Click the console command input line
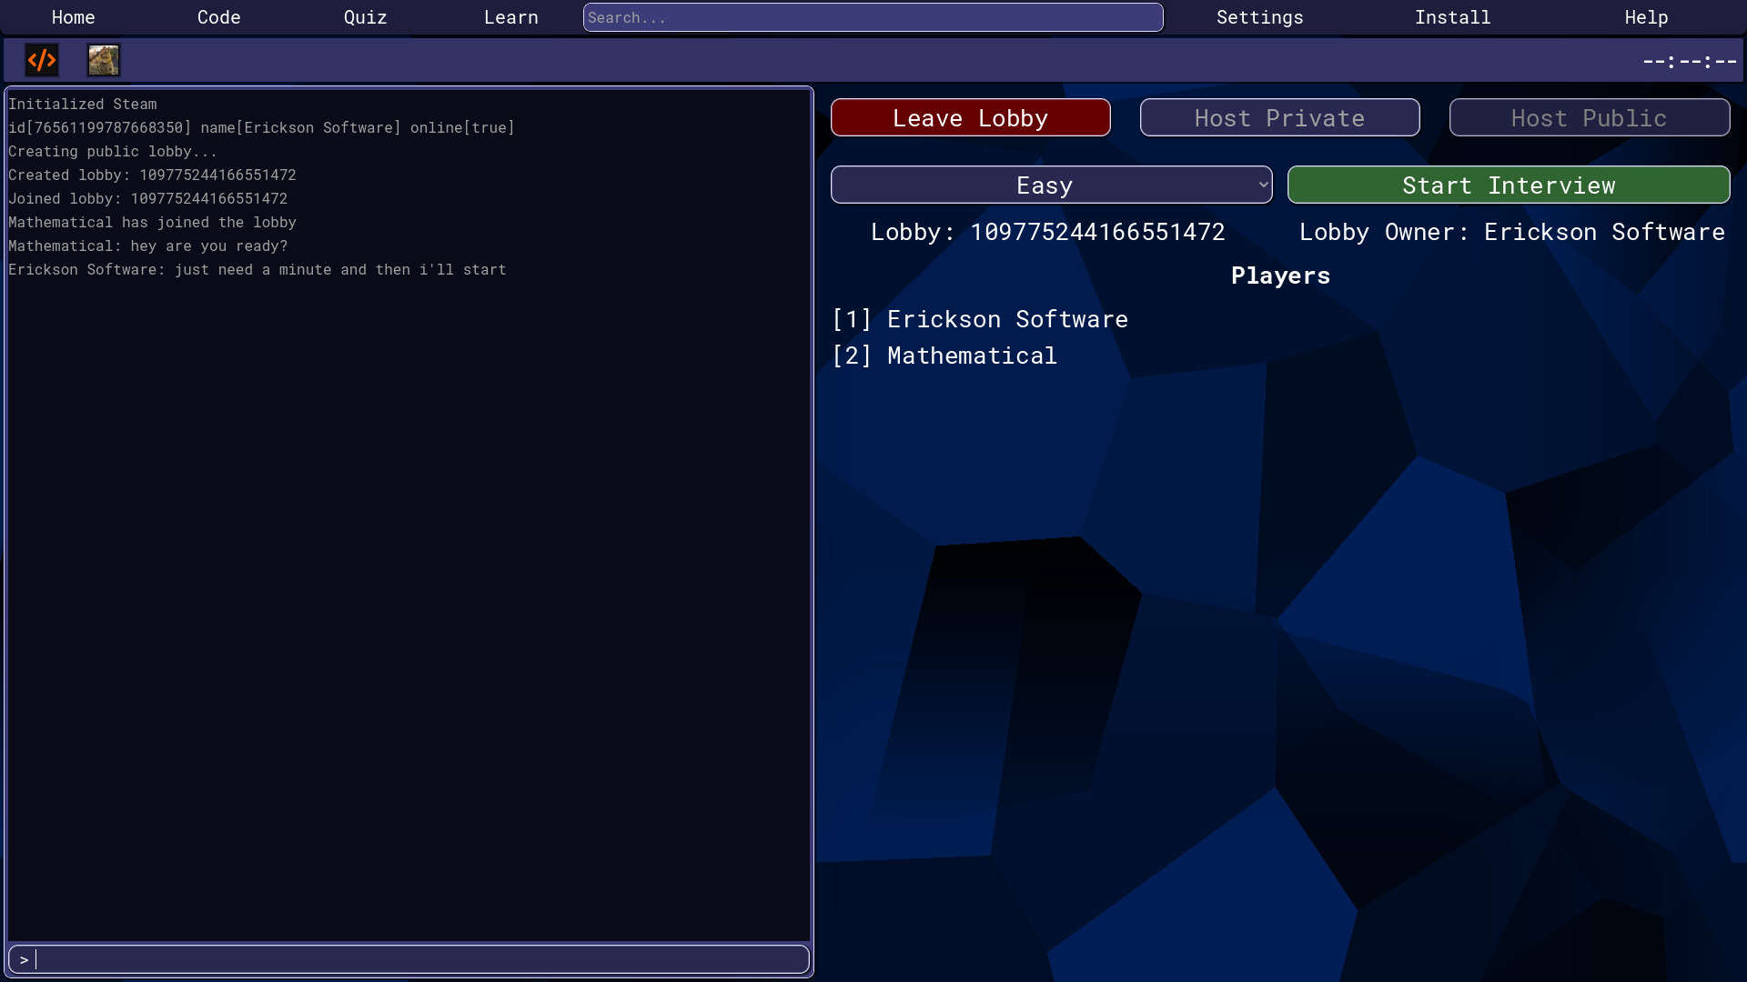The width and height of the screenshot is (1747, 982). coord(408,958)
